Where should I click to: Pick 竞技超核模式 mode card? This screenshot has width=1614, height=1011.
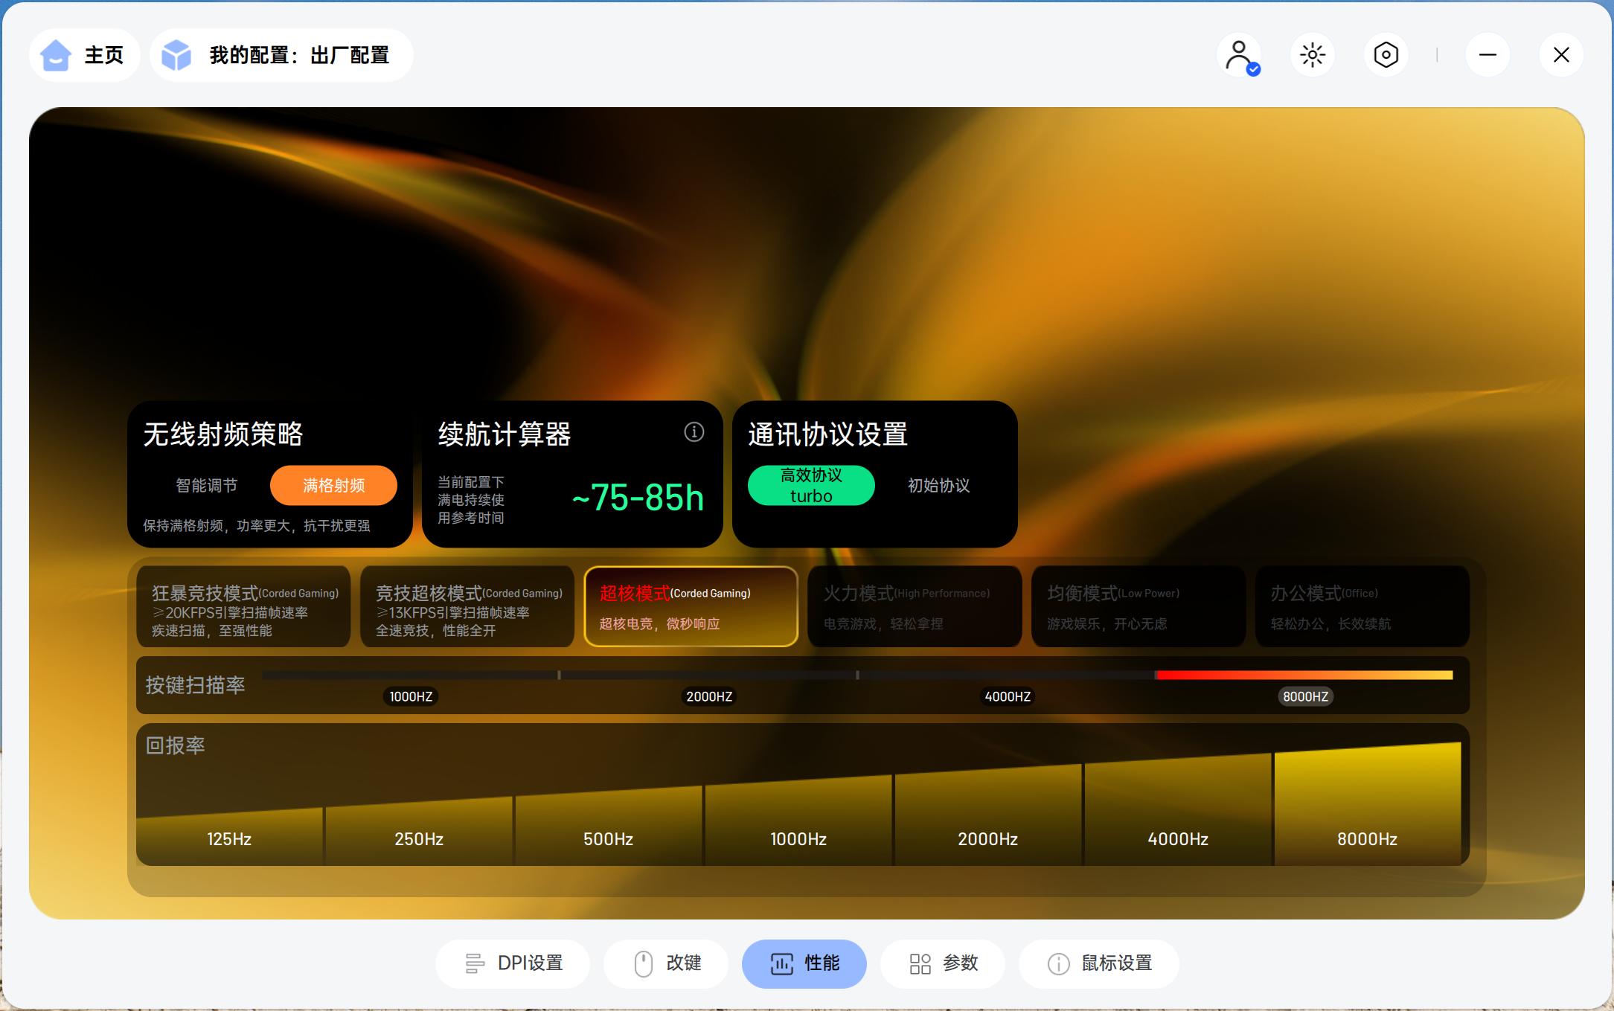(467, 607)
